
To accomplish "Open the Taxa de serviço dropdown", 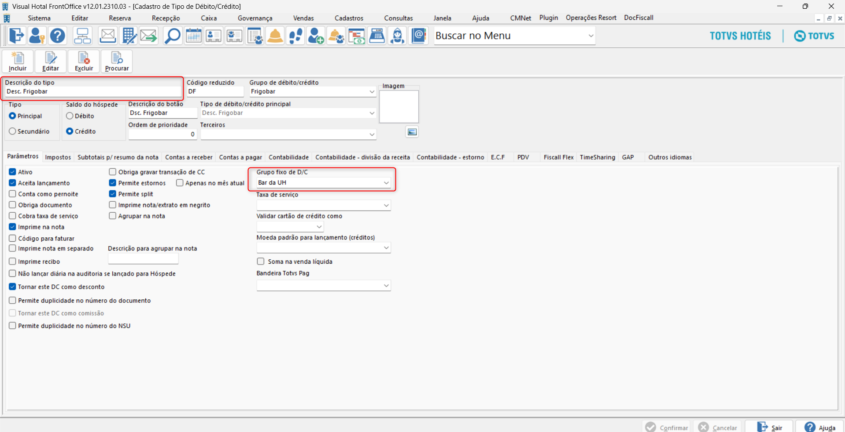I will [386, 205].
